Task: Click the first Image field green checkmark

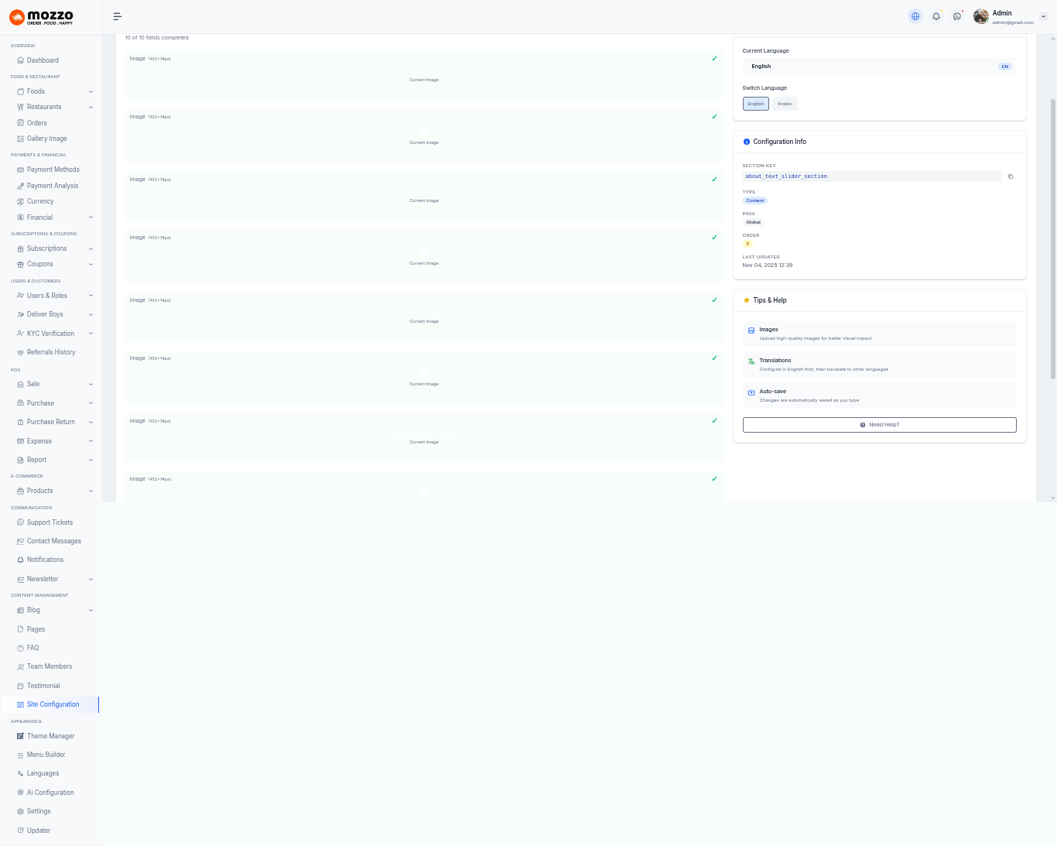Action: pyautogui.click(x=714, y=59)
